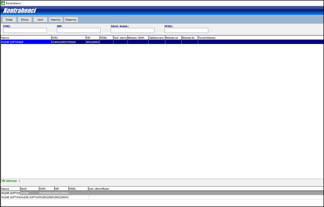Image resolution: width=324 pixels, height=207 pixels.
Task: Click the Usuń button
Action: [x=40, y=20]
